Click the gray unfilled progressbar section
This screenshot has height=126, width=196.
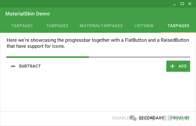[x=140, y=57]
